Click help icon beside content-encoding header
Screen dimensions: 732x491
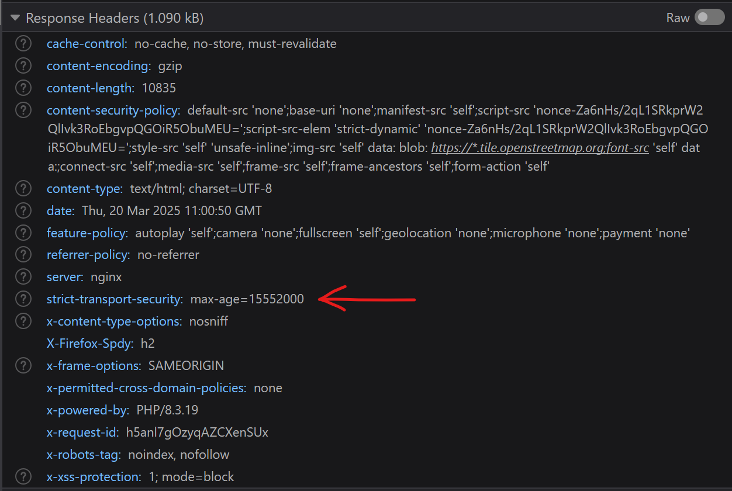[23, 66]
